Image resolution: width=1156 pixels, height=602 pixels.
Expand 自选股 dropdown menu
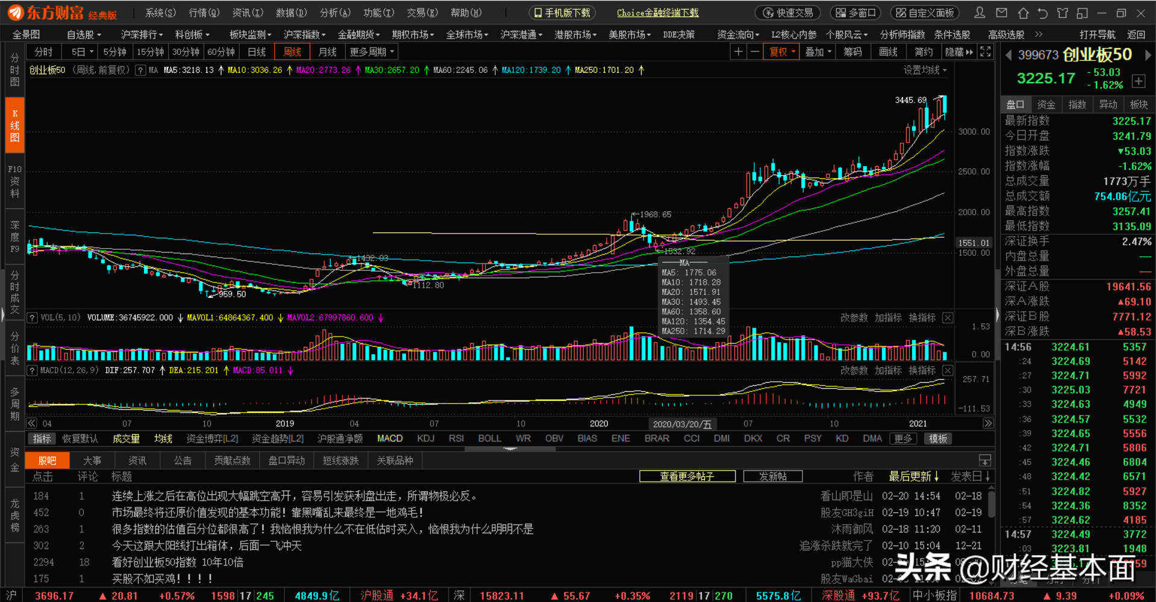click(84, 34)
